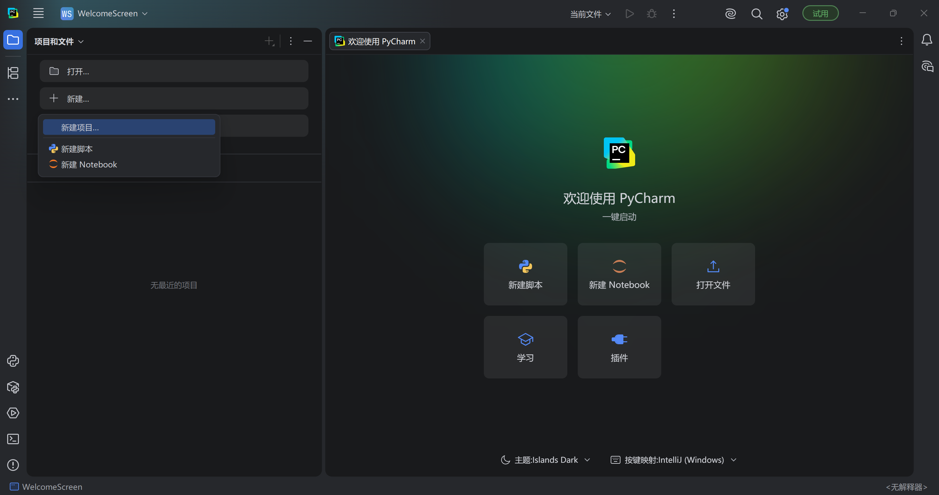Click the PyCharm logo in title bar
This screenshot has height=495, width=939.
coord(13,13)
